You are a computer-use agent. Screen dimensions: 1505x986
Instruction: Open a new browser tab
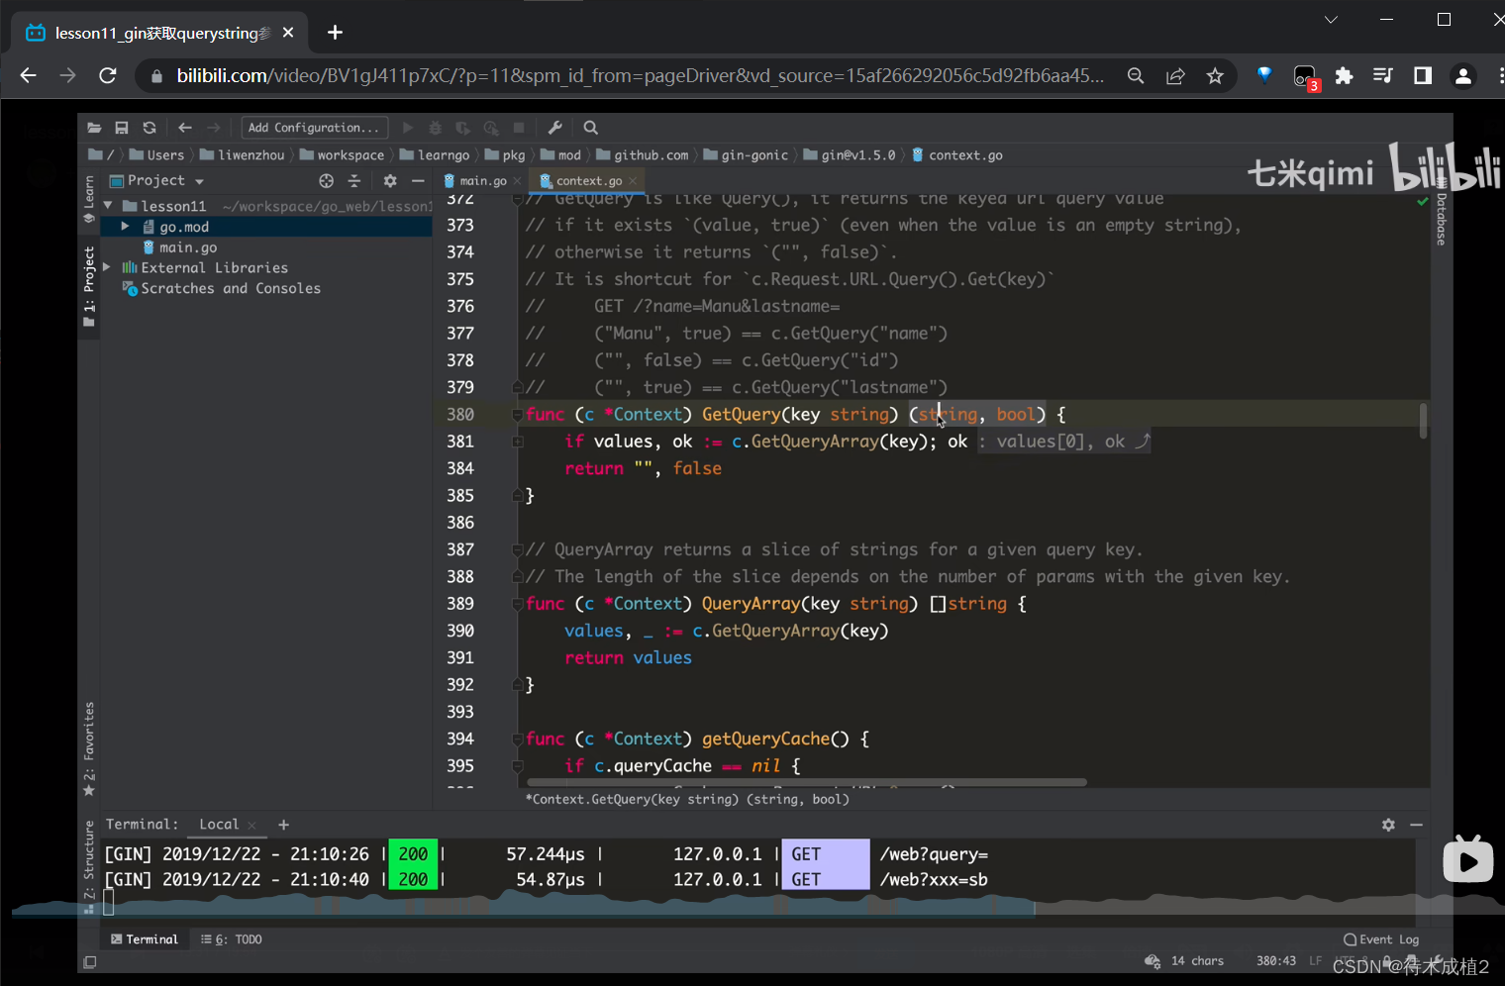click(335, 33)
